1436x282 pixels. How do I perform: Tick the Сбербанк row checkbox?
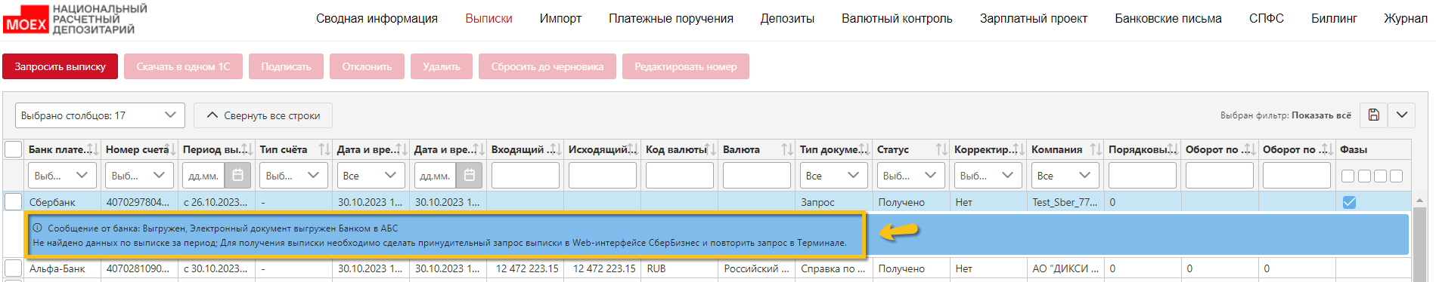14,201
